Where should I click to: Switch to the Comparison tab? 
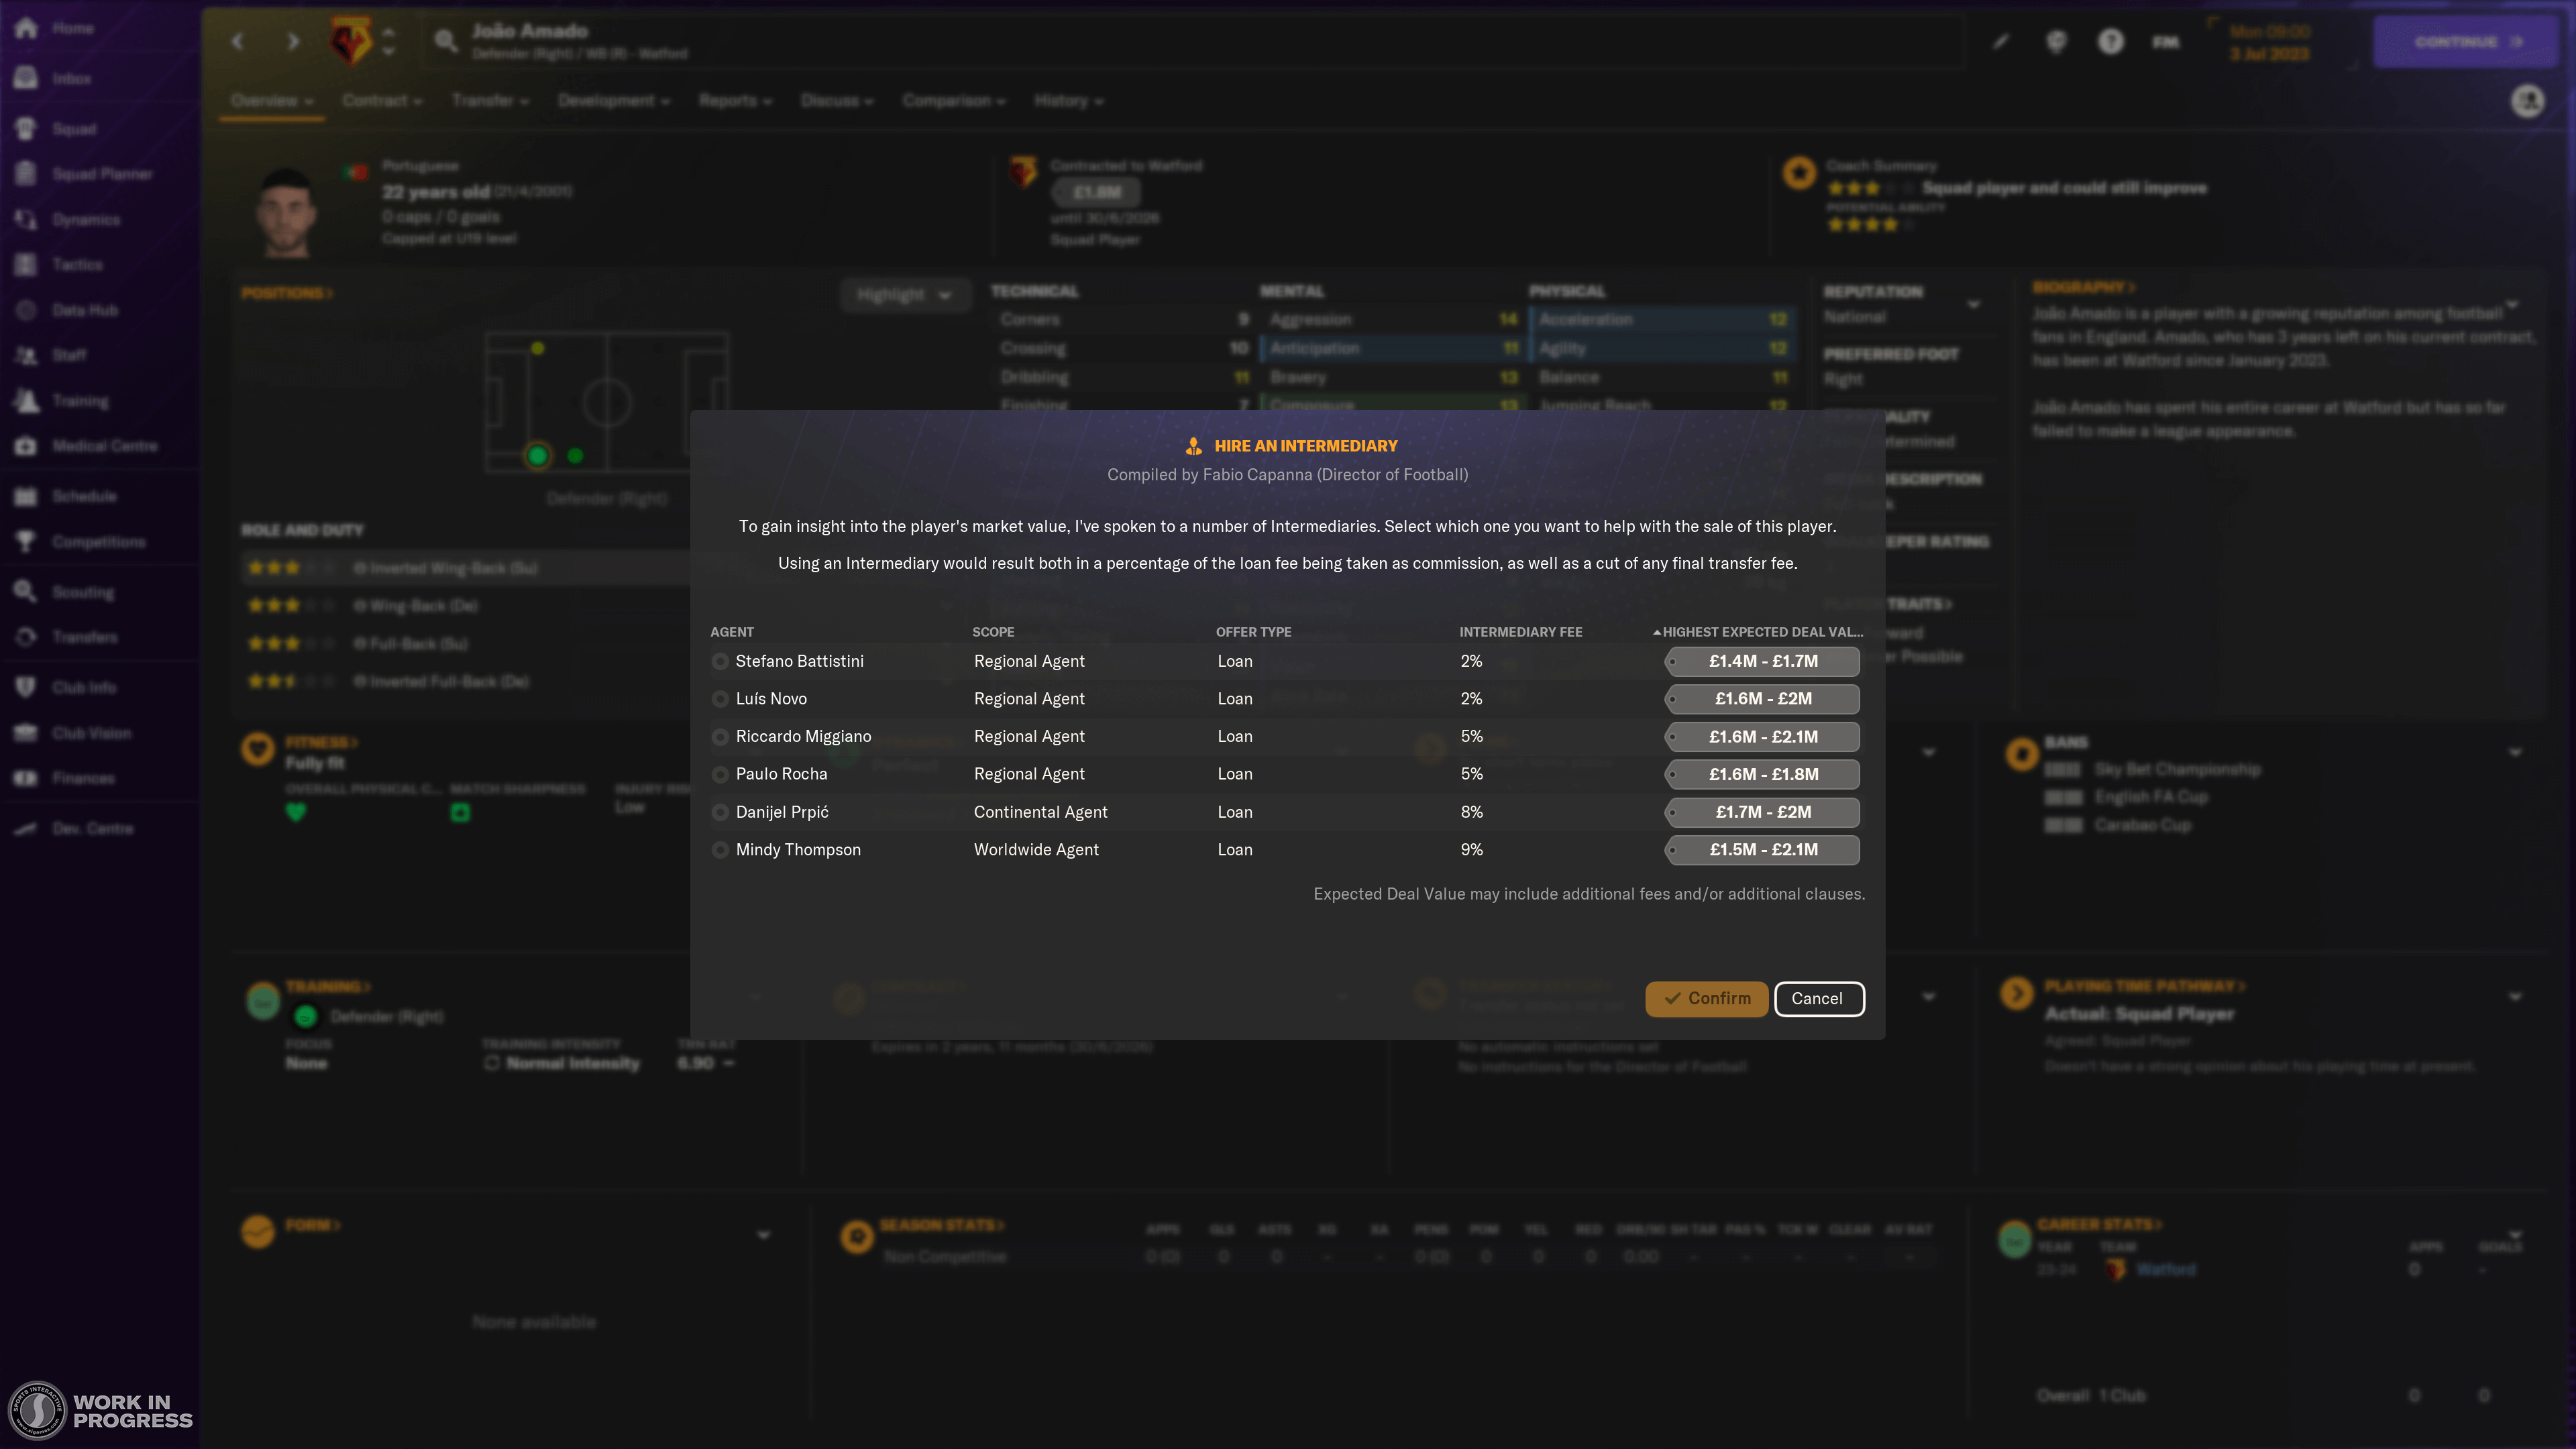click(947, 101)
